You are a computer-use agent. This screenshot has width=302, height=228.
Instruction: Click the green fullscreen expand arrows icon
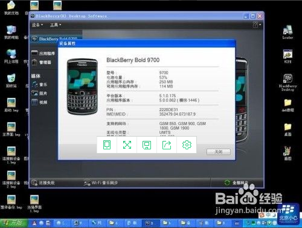click(x=127, y=145)
